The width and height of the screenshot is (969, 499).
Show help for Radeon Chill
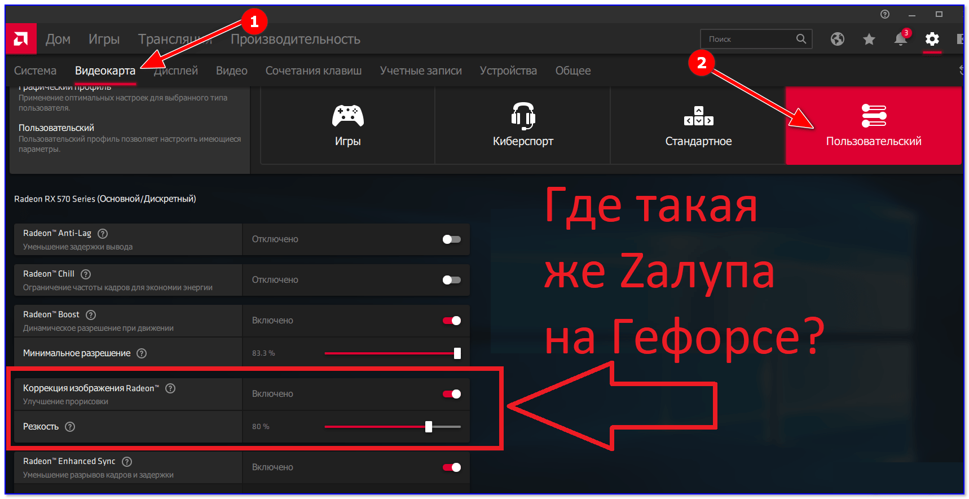[x=86, y=274]
